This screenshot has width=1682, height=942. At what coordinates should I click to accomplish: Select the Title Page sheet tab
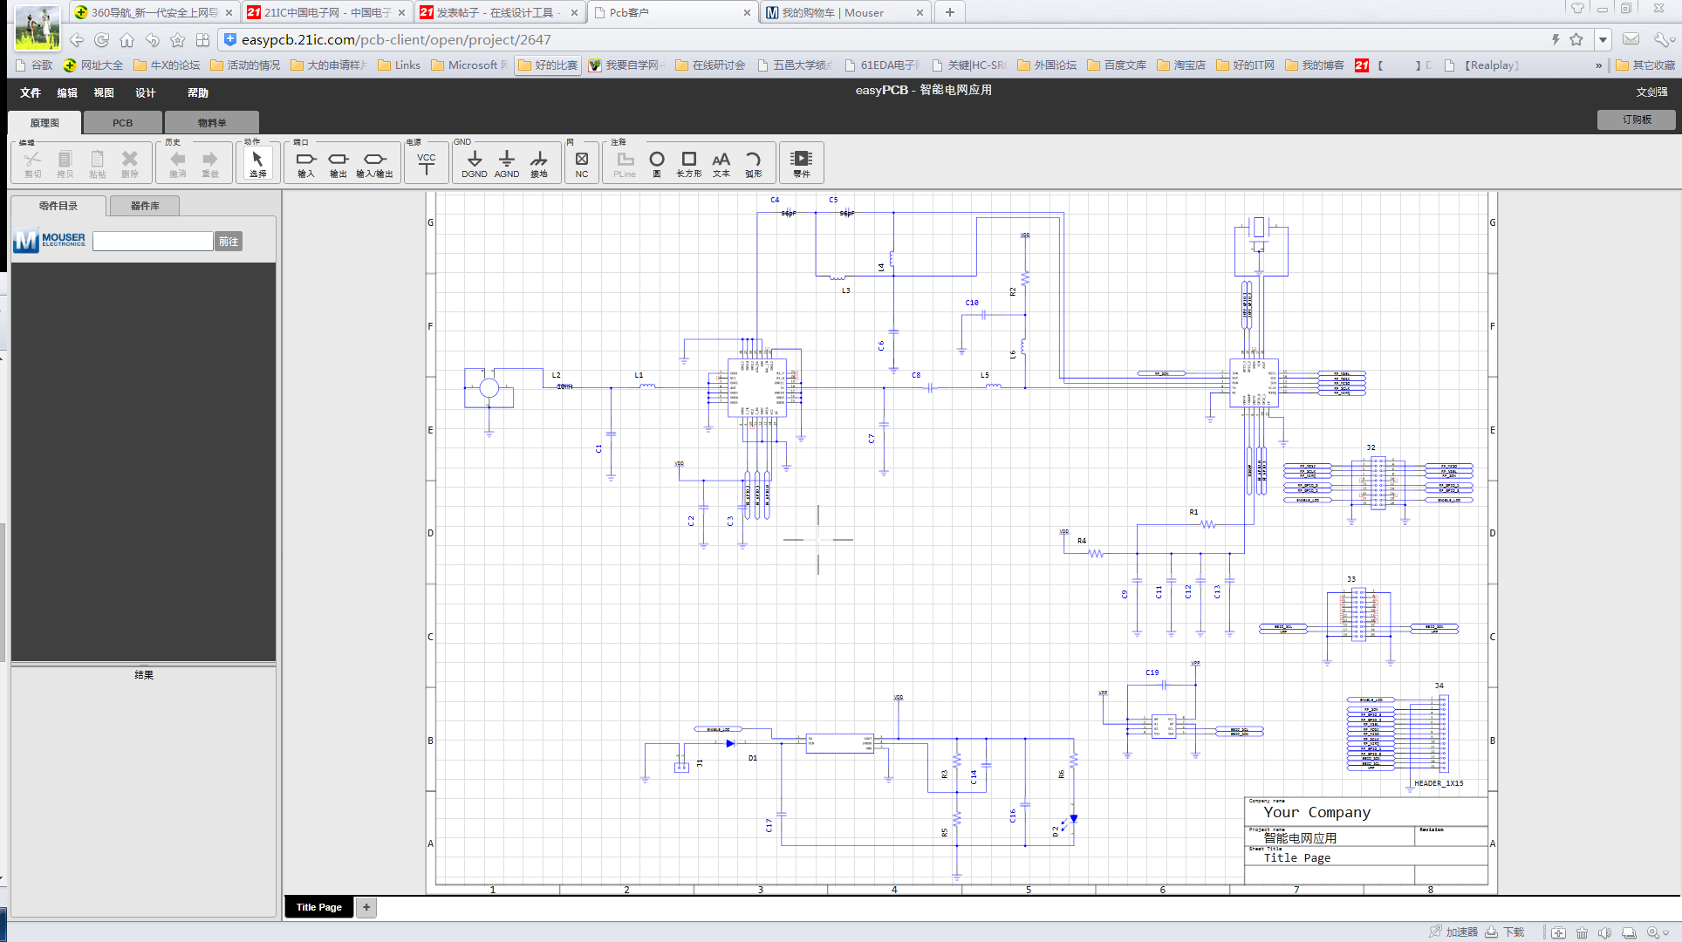click(318, 907)
